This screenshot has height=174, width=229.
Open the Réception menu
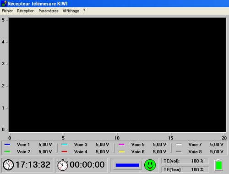tap(26, 11)
